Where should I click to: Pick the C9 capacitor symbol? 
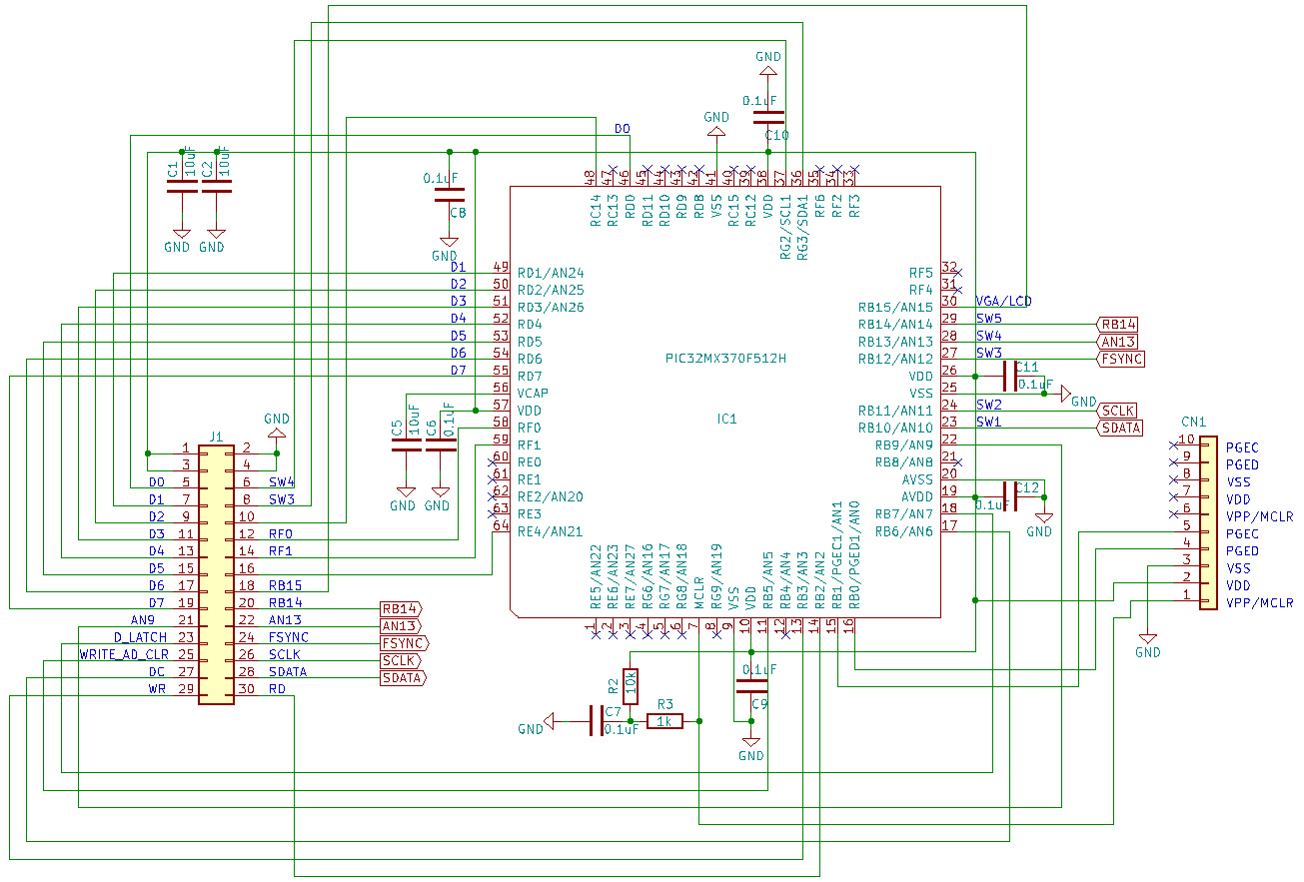pyautogui.click(x=751, y=685)
